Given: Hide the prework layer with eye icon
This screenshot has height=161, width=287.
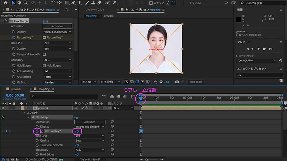Looking at the screenshot, I should click(x=3, y=108).
